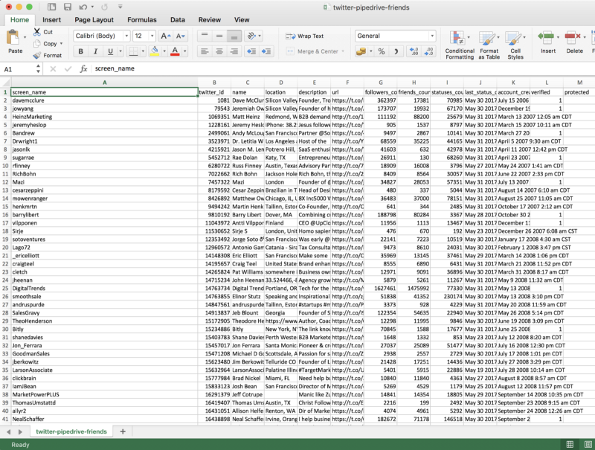
Task: Click the Paste clipboard icon
Action: pos(15,37)
